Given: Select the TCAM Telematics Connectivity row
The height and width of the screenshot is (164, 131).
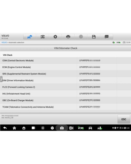Looking at the screenshot, I should (65, 107).
